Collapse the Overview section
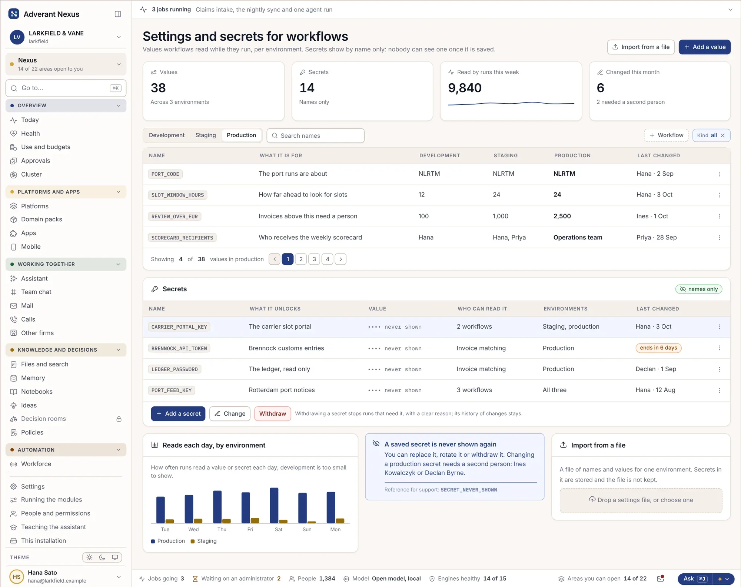This screenshot has height=587, width=741. (66, 105)
